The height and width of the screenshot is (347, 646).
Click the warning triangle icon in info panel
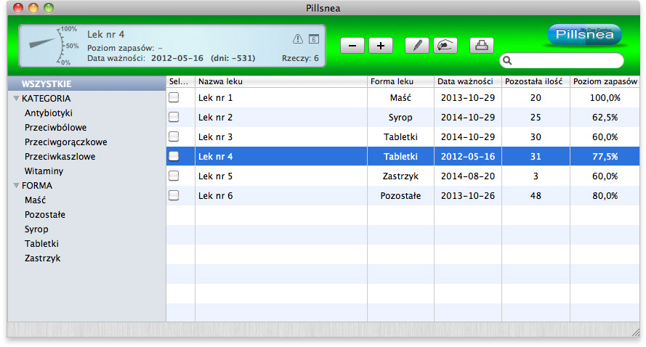[297, 38]
